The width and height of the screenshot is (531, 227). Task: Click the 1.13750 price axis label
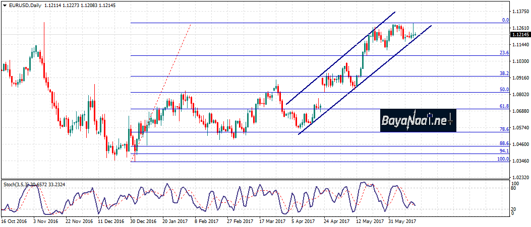(520, 11)
